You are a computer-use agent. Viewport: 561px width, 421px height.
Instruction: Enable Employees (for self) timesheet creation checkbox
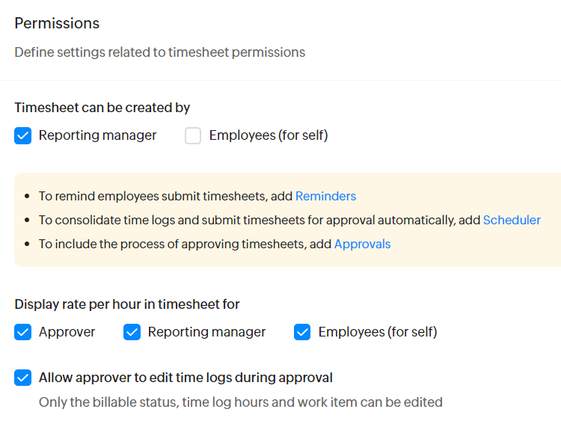pos(193,135)
